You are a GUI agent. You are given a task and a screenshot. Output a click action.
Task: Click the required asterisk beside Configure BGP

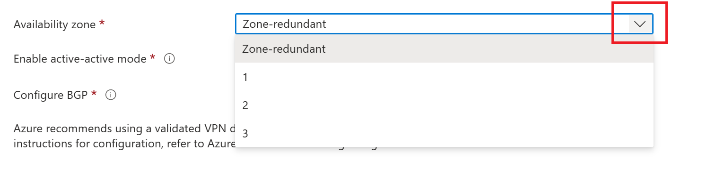point(94,93)
